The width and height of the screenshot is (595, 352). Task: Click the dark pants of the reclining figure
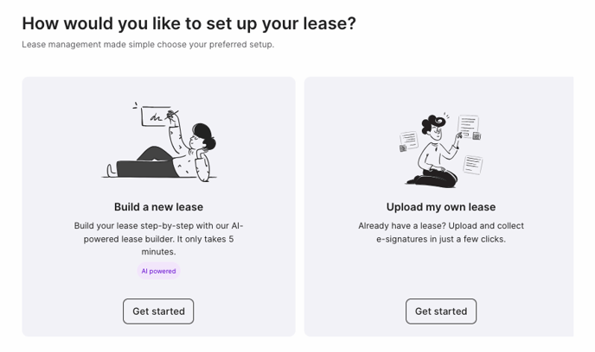tap(146, 164)
